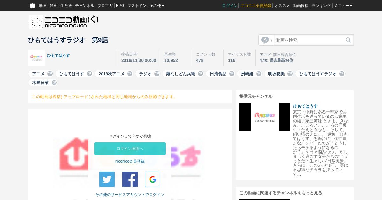
Task: Open オススメ in top bar
Action: pyautogui.click(x=282, y=6)
